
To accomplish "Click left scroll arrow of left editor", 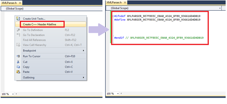I will coord(16,94).
